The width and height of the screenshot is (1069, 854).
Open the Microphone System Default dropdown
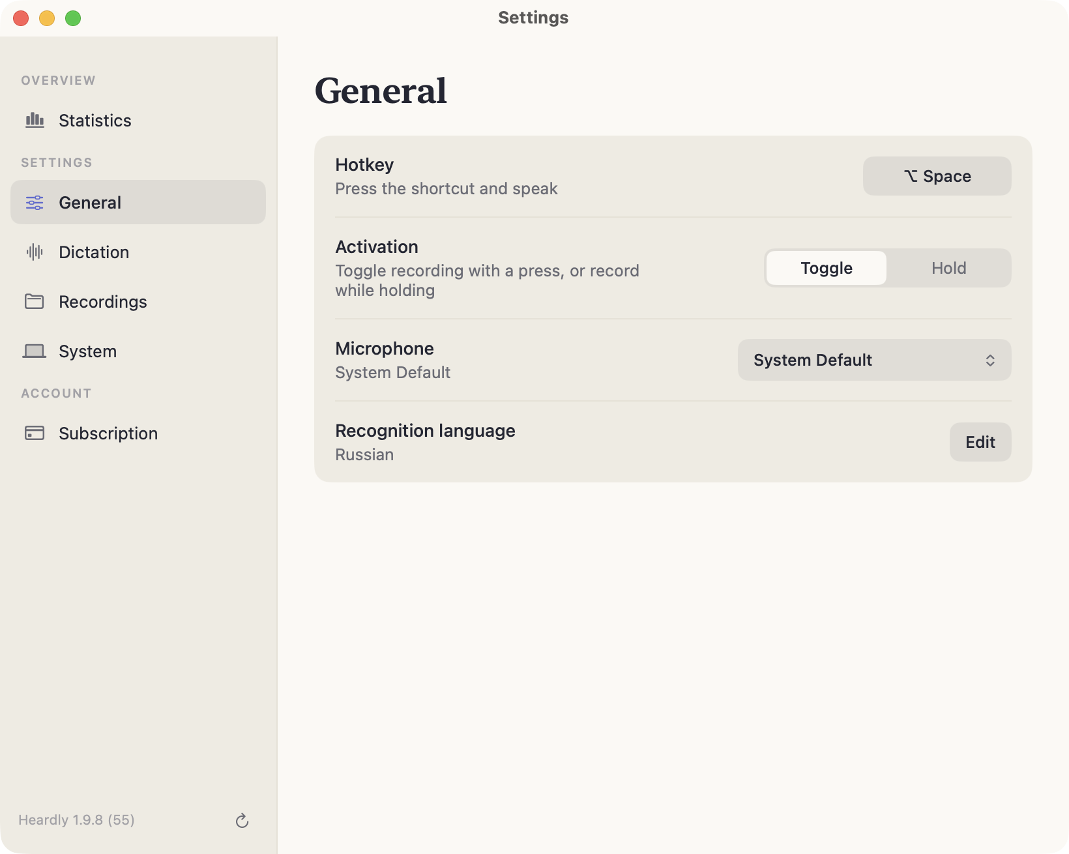click(874, 360)
